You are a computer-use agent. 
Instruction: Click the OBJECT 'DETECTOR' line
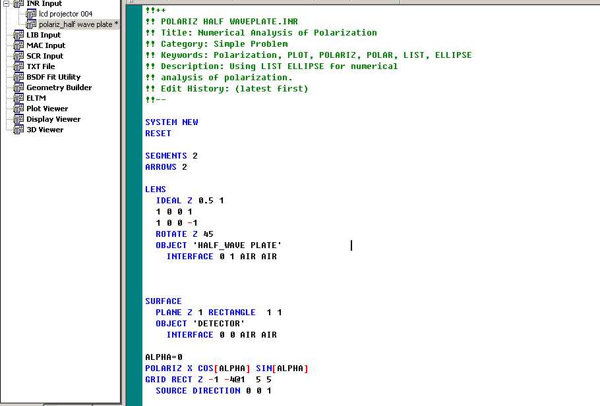tap(200, 324)
